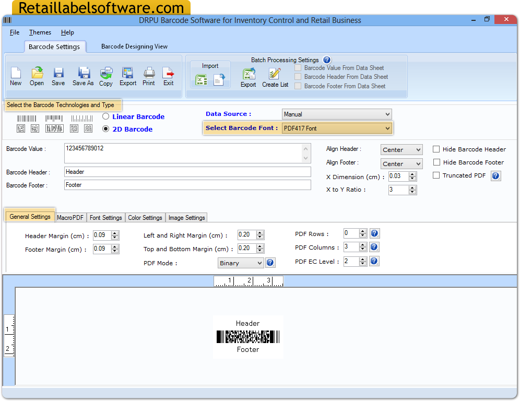Viewport: 520px width, 401px height.
Task: Copy the barcode using Copy icon
Action: tap(106, 73)
